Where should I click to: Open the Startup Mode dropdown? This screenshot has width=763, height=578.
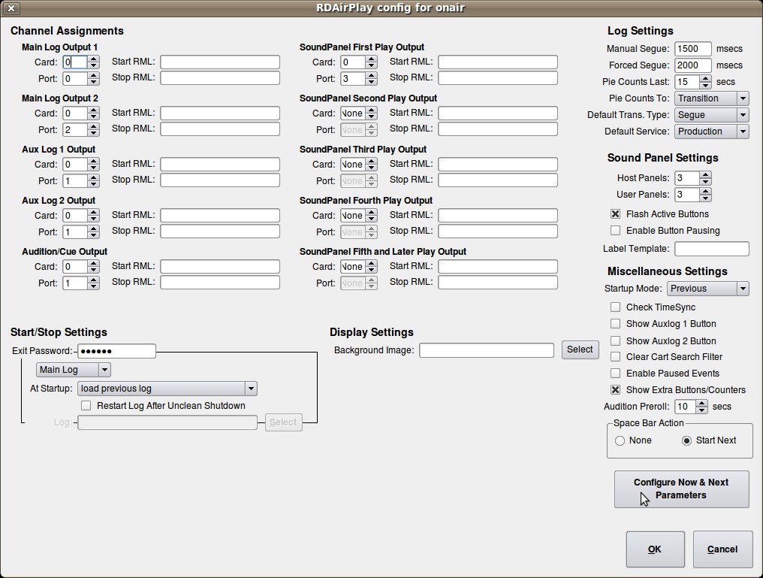(x=708, y=289)
